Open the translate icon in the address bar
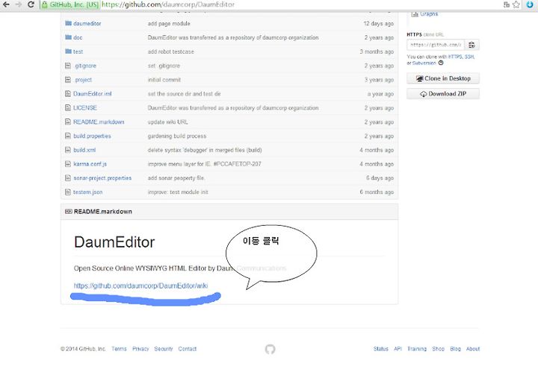This screenshot has height=366, width=538. (507, 4)
